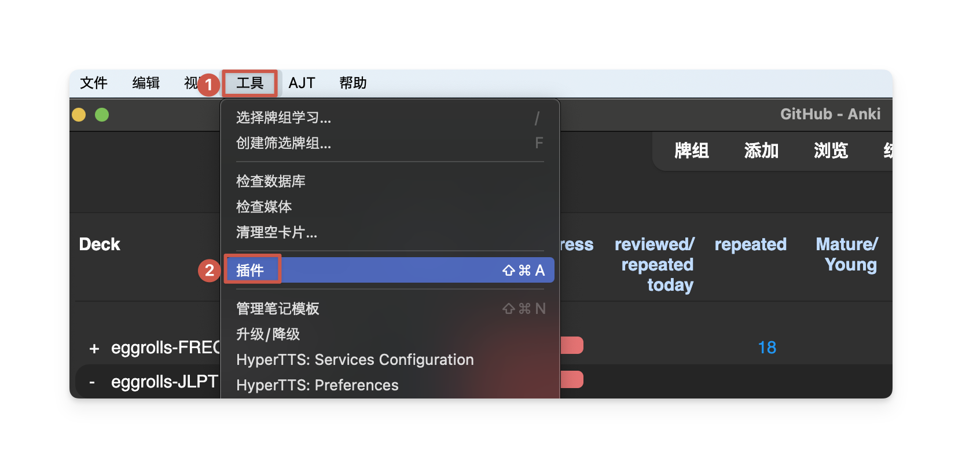The width and height of the screenshot is (962, 468).
Task: Open the 编辑 menu
Action: pos(146,83)
